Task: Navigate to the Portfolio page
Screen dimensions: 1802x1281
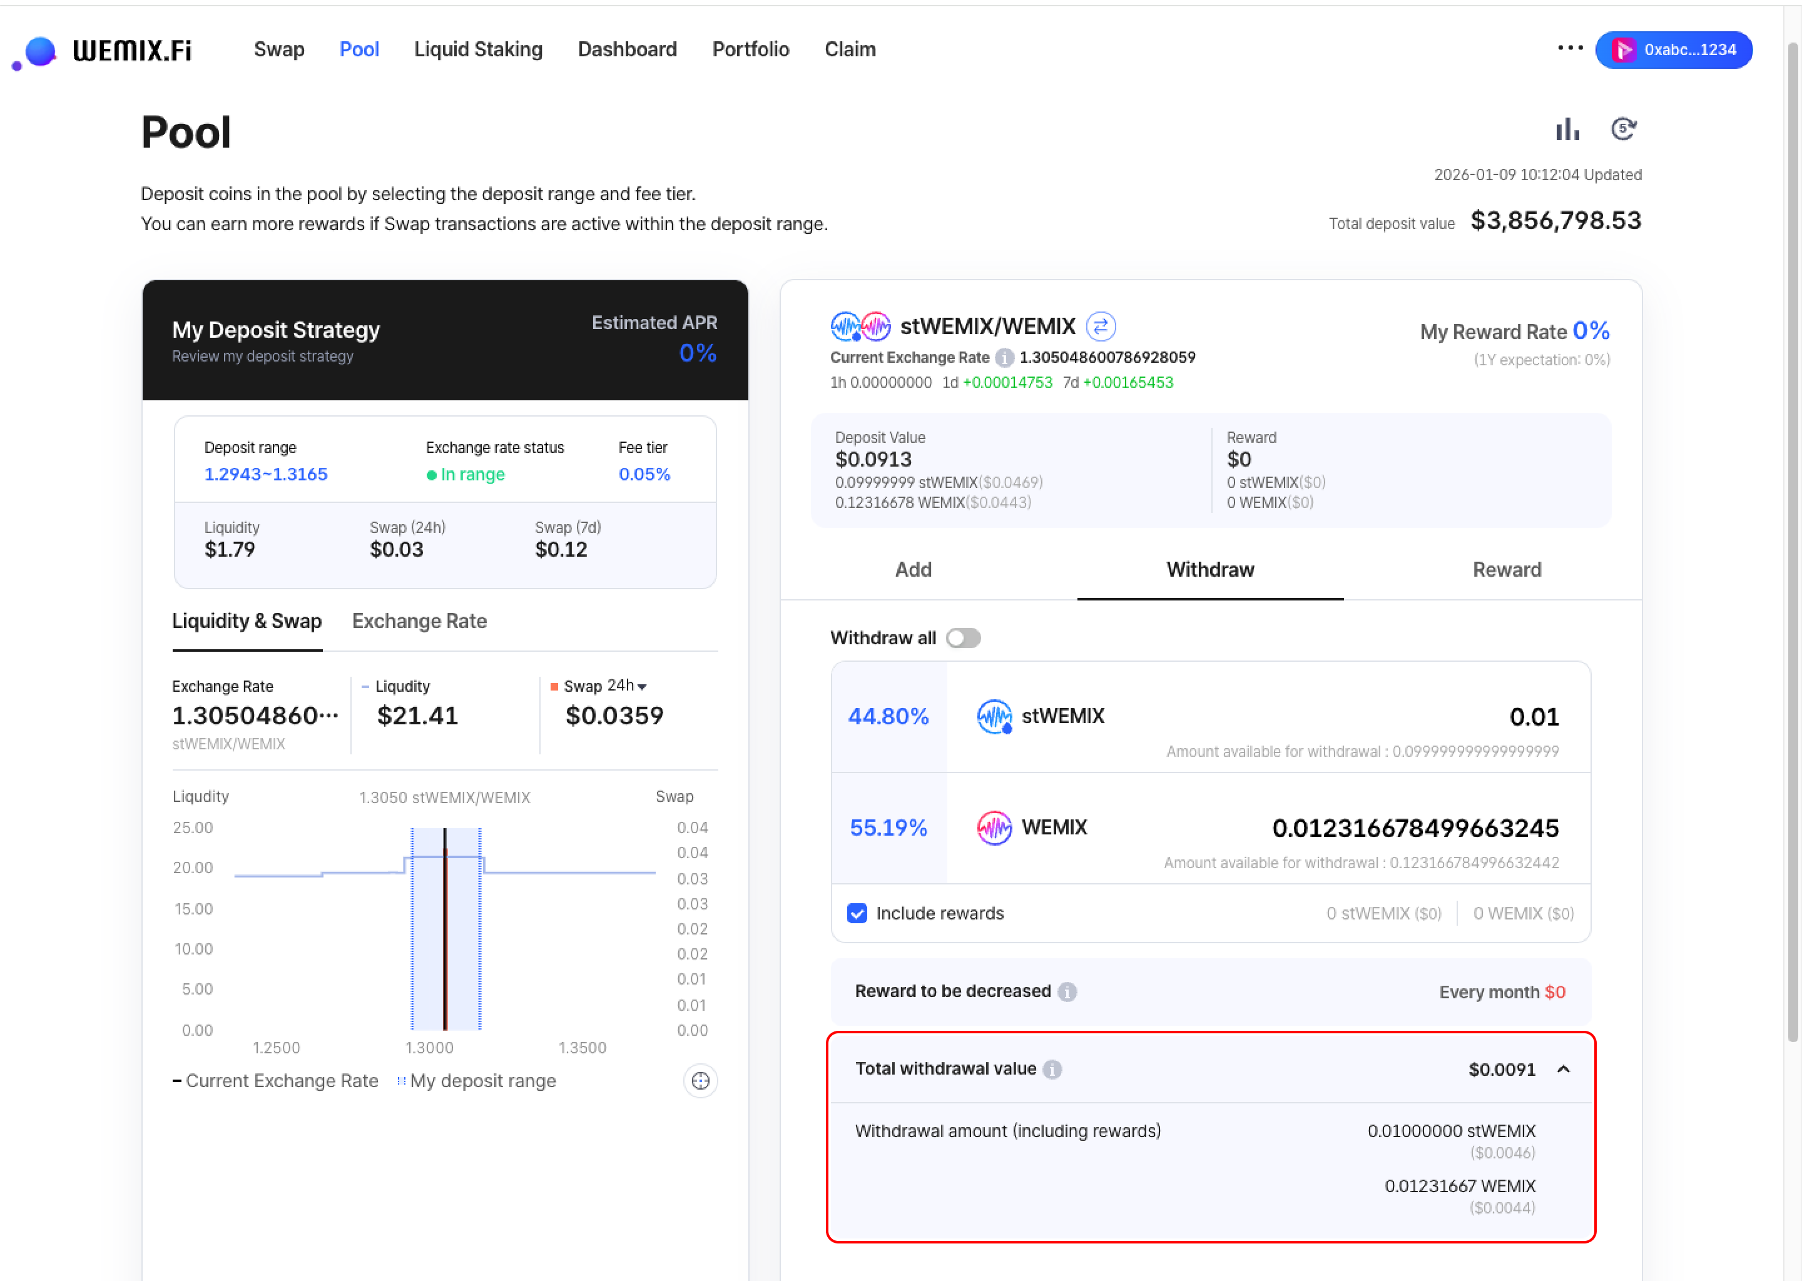Action: pos(750,49)
